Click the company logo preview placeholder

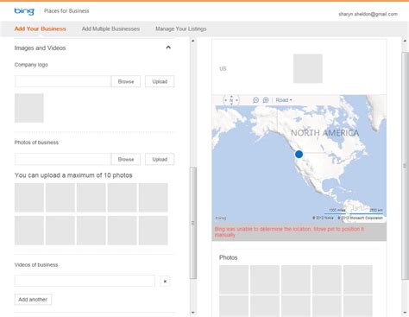tap(29, 108)
